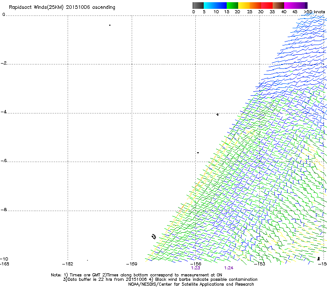Pick the gray 0–5 knots legend segment
This screenshot has width=327, height=287.
(x=198, y=5)
